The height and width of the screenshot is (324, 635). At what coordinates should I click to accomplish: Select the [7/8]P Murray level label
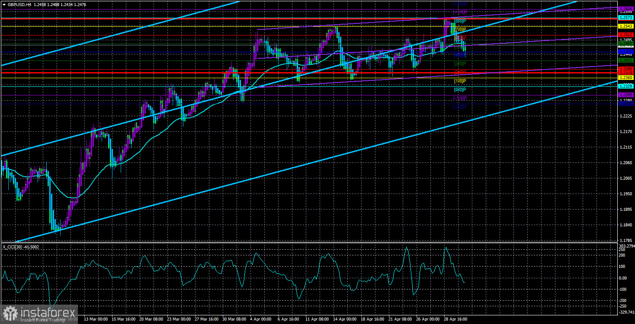click(x=460, y=29)
